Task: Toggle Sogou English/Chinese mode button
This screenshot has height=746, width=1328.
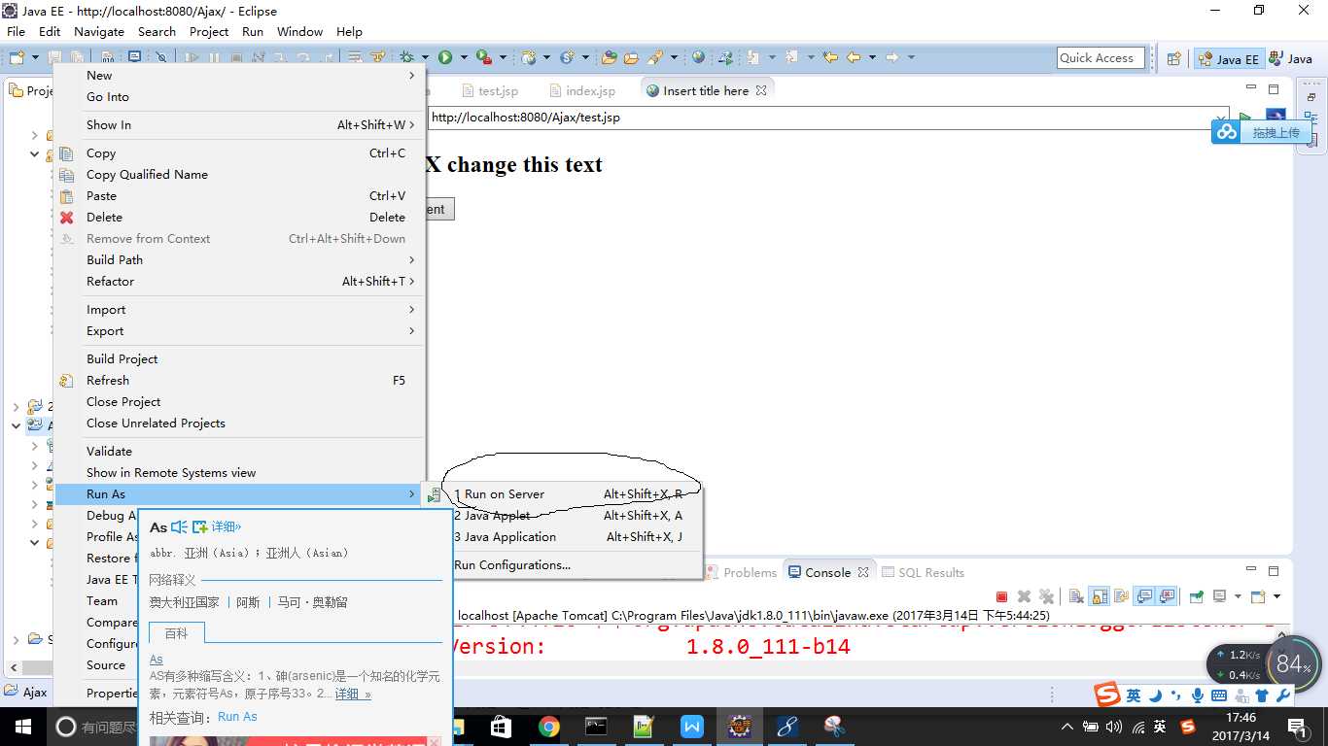Action: pos(1134,696)
